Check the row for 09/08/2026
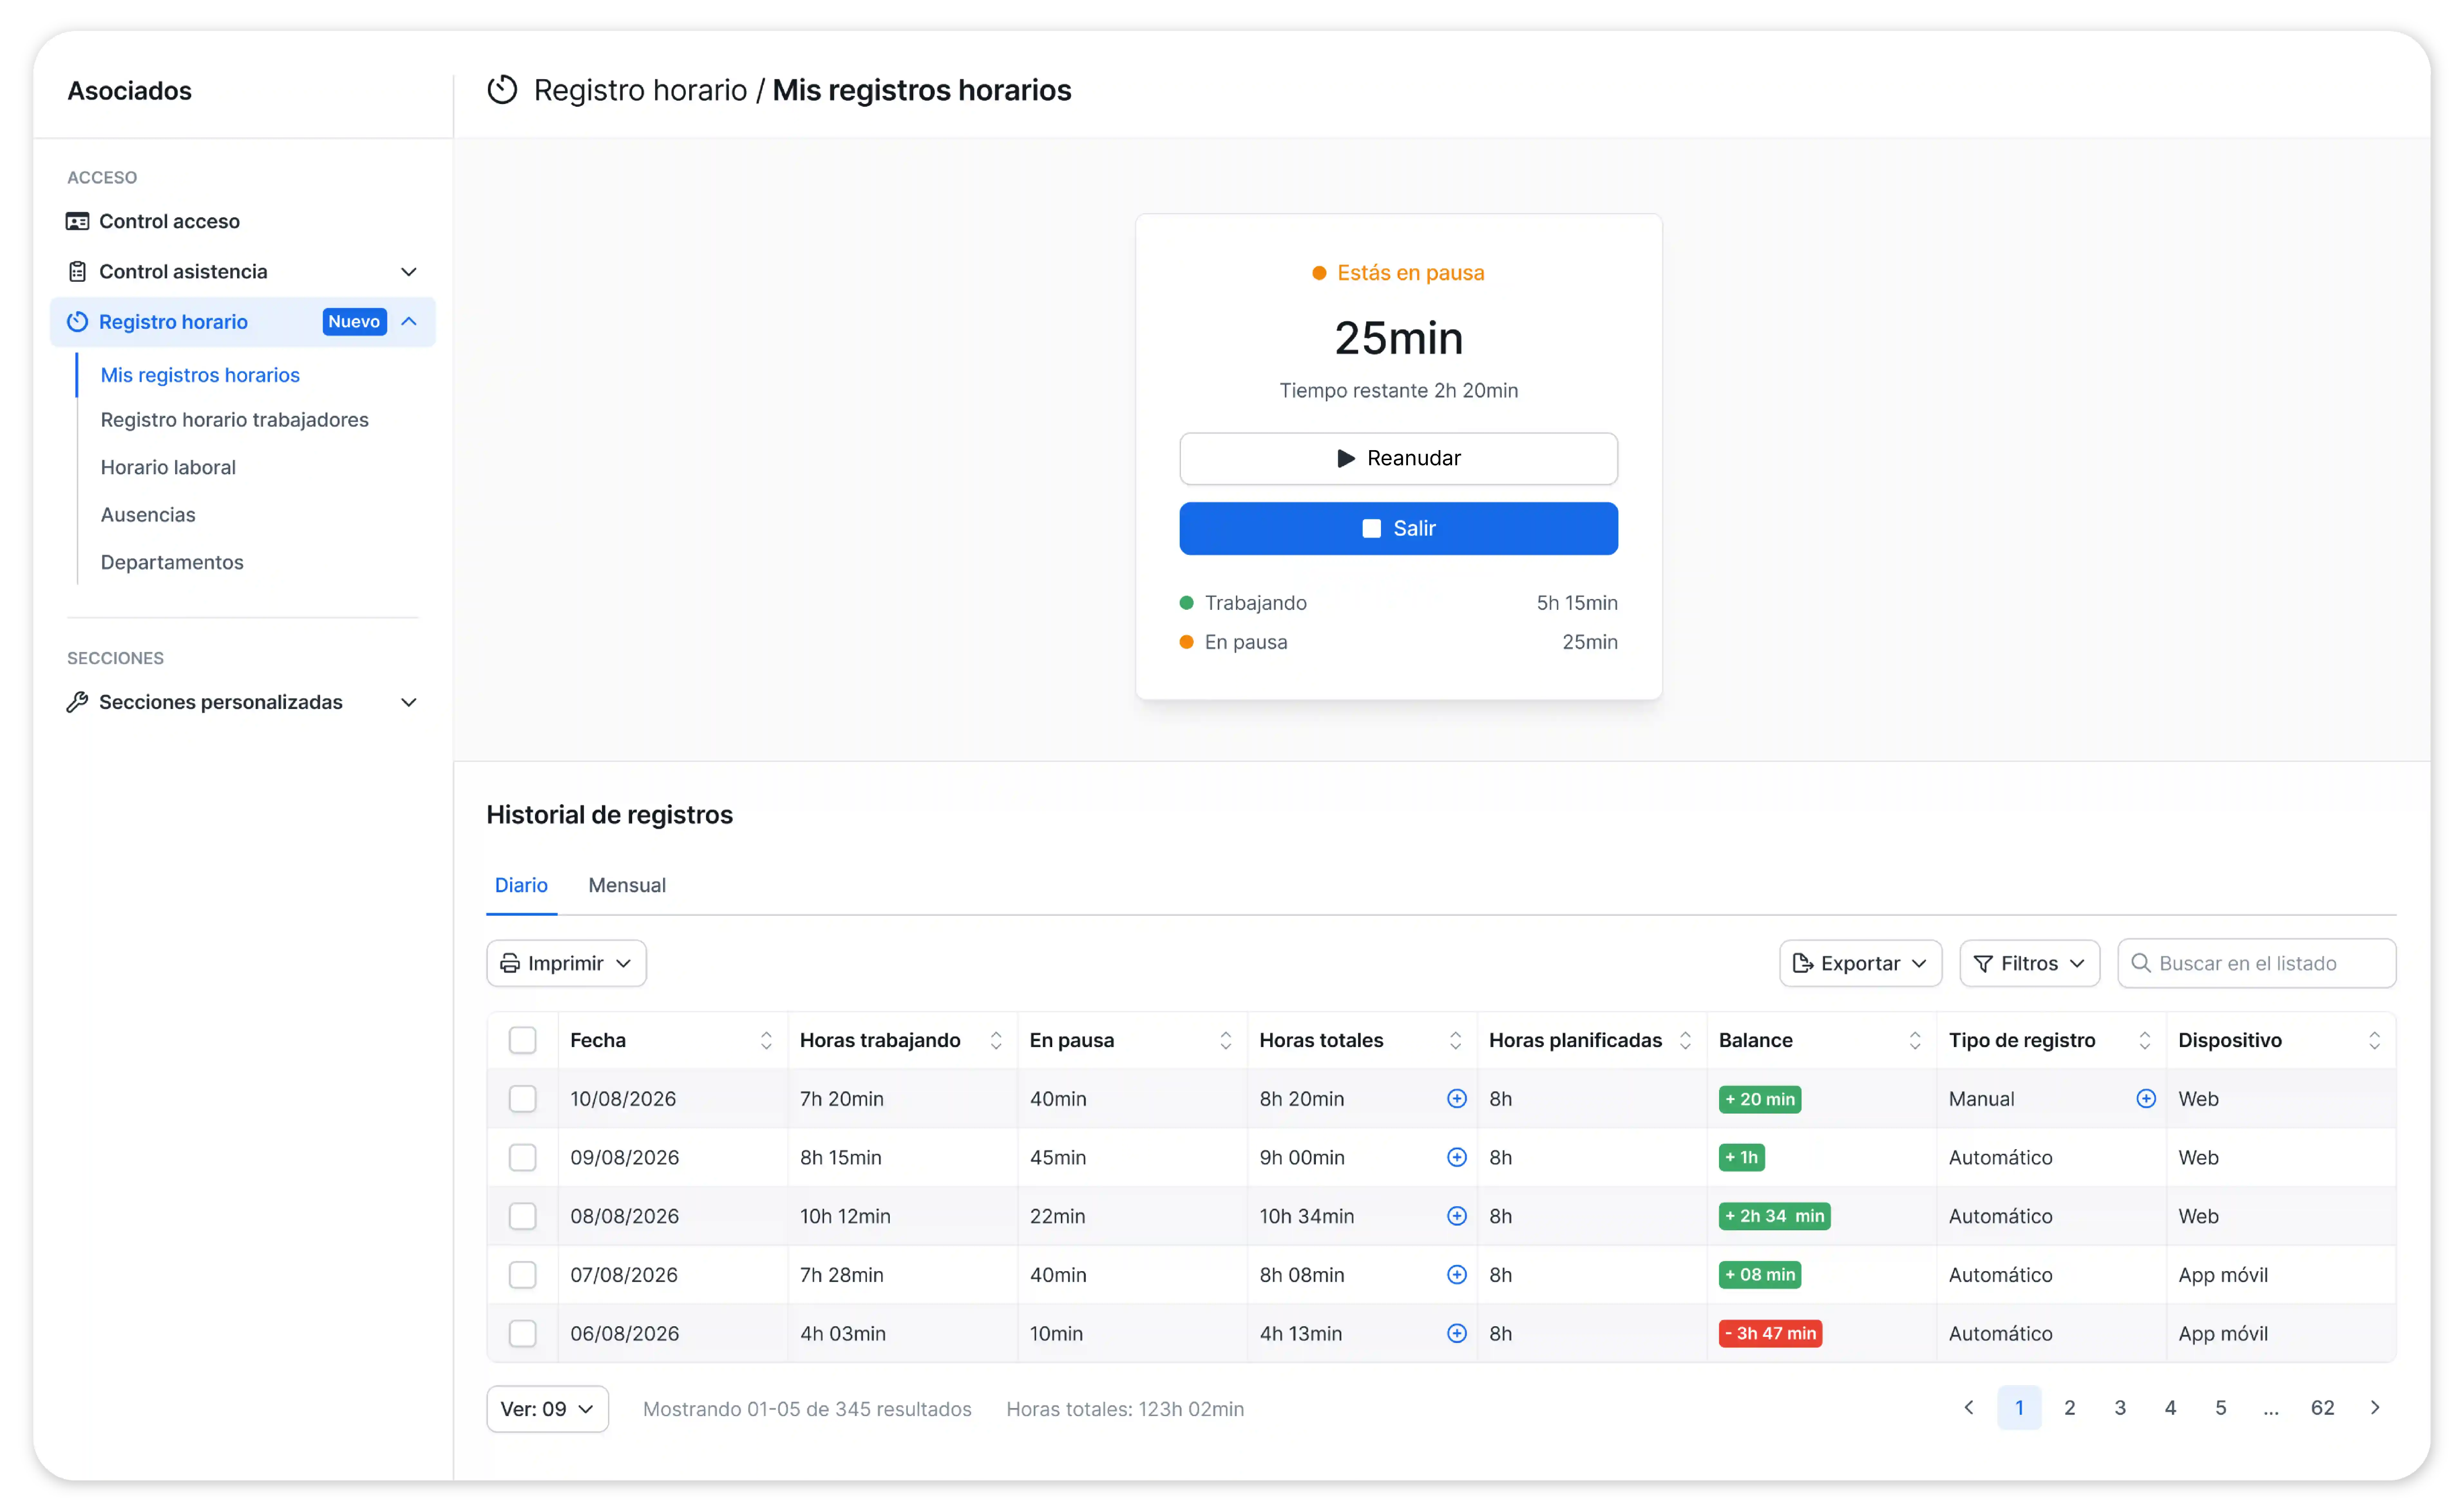Viewport: 2464px width, 1512px height. (522, 1158)
